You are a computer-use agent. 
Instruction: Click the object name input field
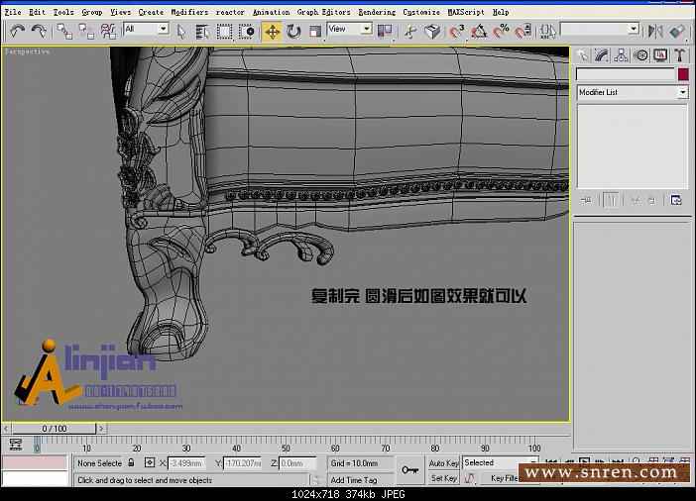pyautogui.click(x=625, y=74)
